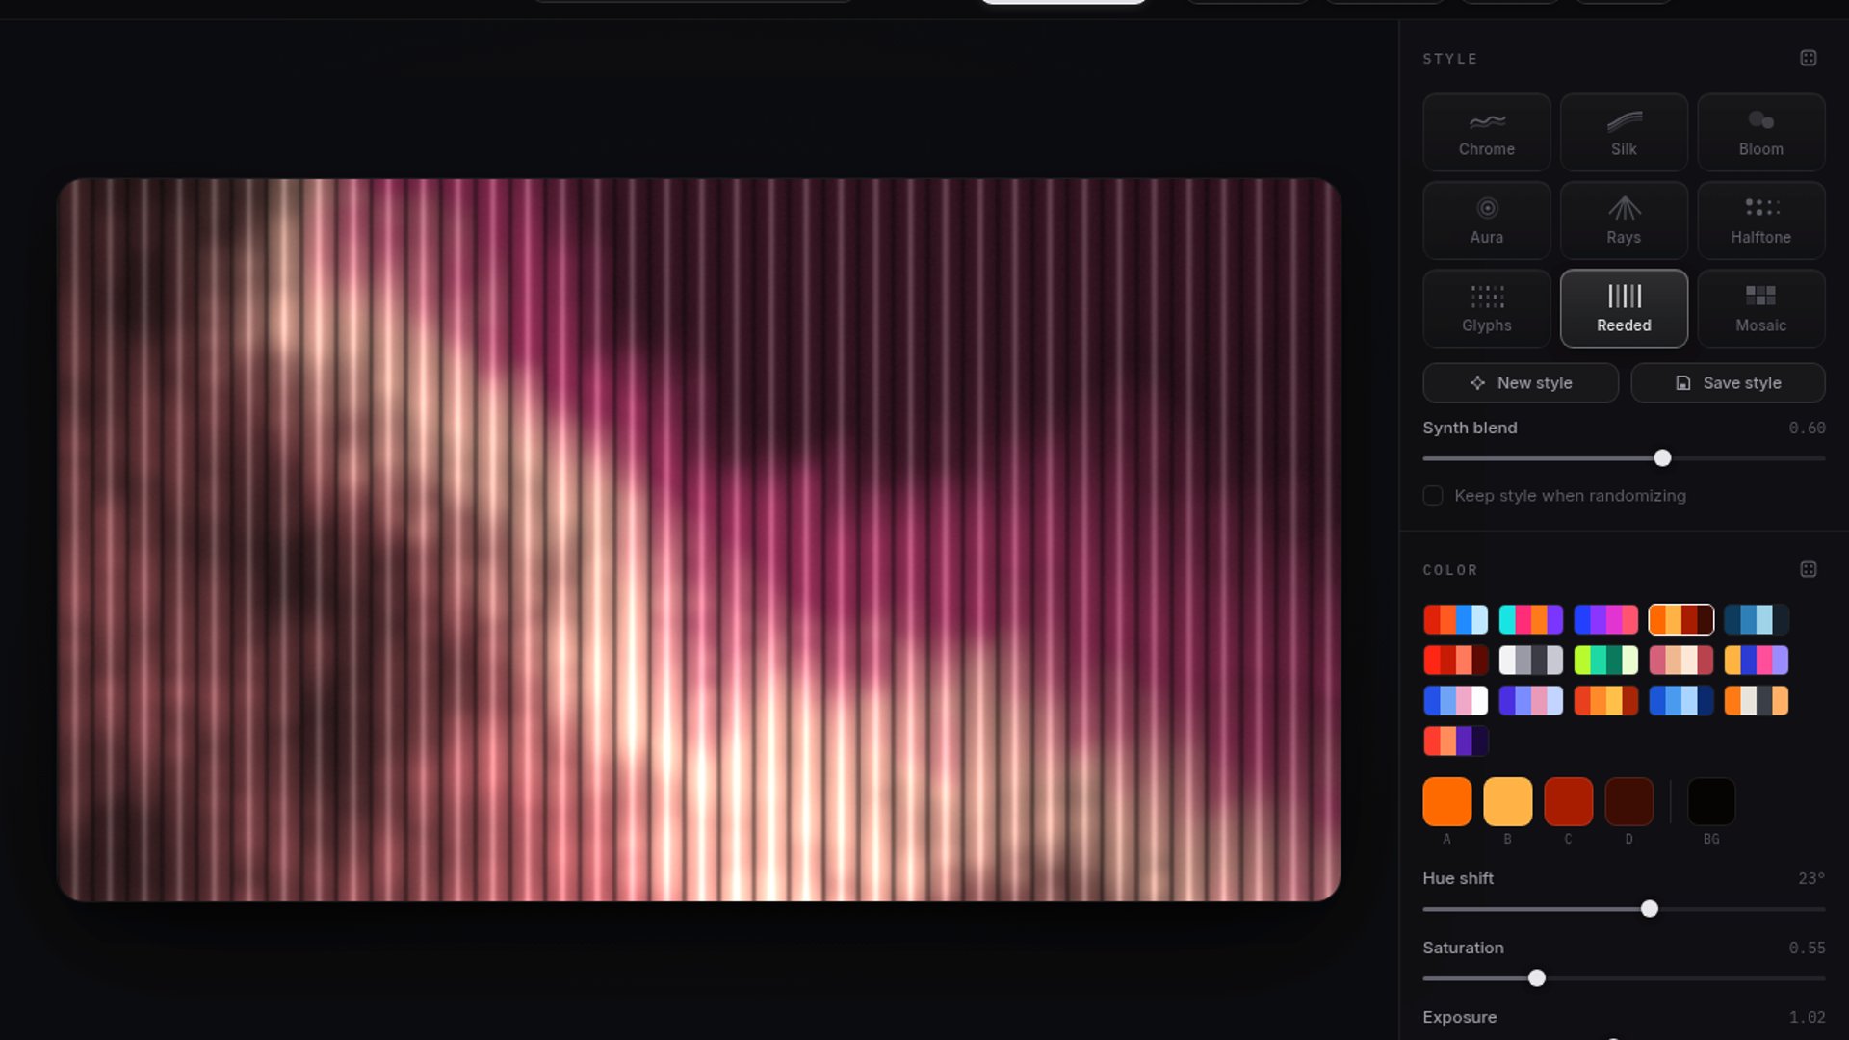The height and width of the screenshot is (1040, 1849).
Task: Select the Silk style
Action: (1624, 132)
